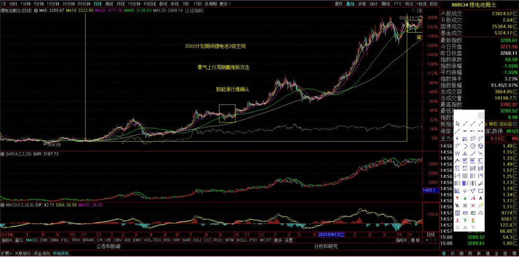Select the GR ratio line tool

[473, 160]
